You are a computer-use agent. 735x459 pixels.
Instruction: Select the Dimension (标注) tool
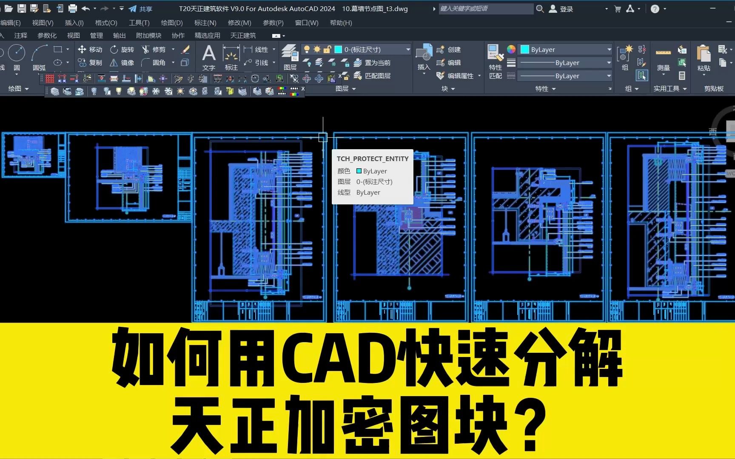pyautogui.click(x=231, y=57)
